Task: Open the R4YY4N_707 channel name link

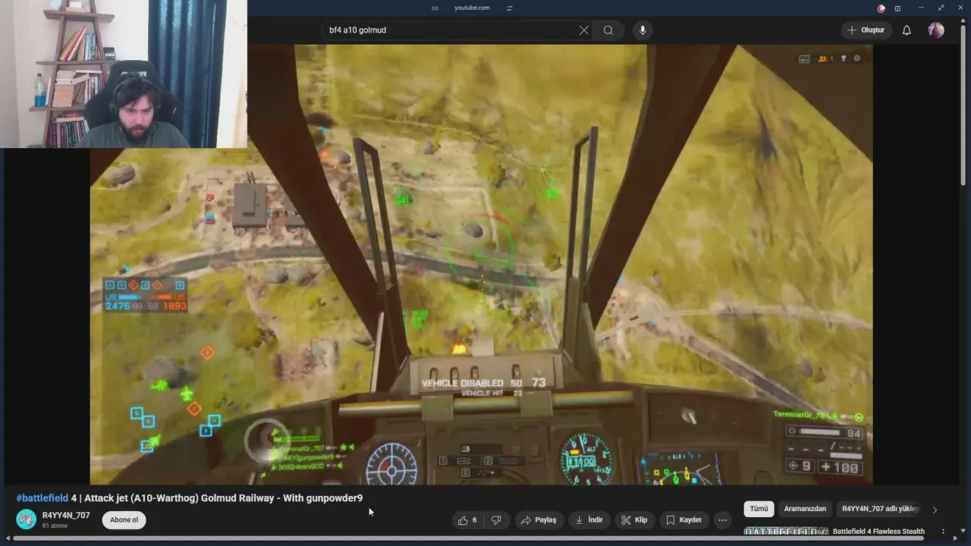Action: coord(66,515)
